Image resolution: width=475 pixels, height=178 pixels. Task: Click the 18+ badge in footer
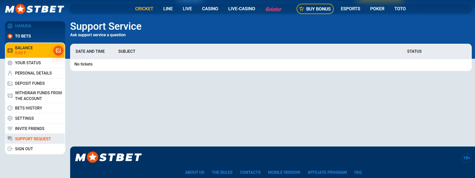point(467,158)
